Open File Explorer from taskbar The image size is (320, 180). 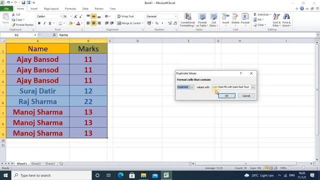(143, 175)
